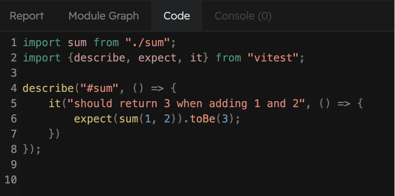Click the describe function call on line 4
This screenshot has width=395, height=196.
pos(48,88)
